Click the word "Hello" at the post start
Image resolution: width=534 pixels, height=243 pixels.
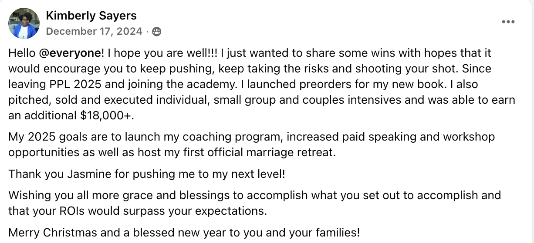tap(22, 53)
